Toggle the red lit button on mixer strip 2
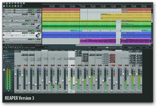Viewport: 157px width, 107px height. pyautogui.click(x=25, y=65)
